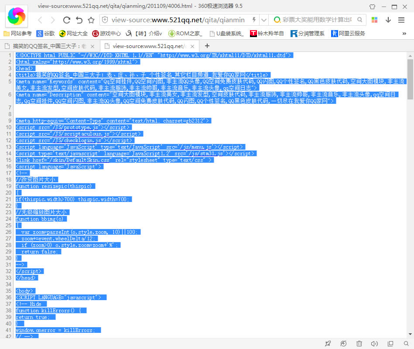
Task: Open the downloads arrow icon
Action: click(388, 20)
